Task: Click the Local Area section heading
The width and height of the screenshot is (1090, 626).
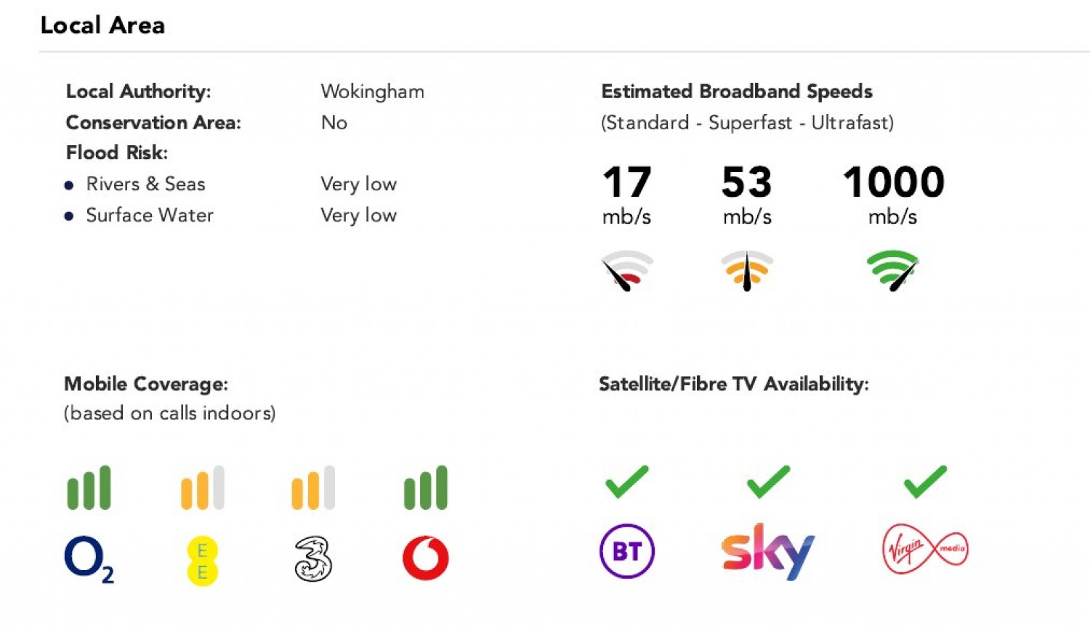Action: point(102,25)
